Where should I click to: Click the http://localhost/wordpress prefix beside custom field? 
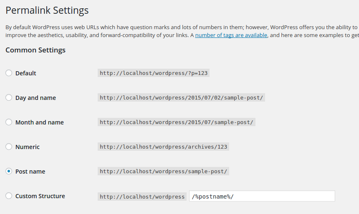point(142,197)
